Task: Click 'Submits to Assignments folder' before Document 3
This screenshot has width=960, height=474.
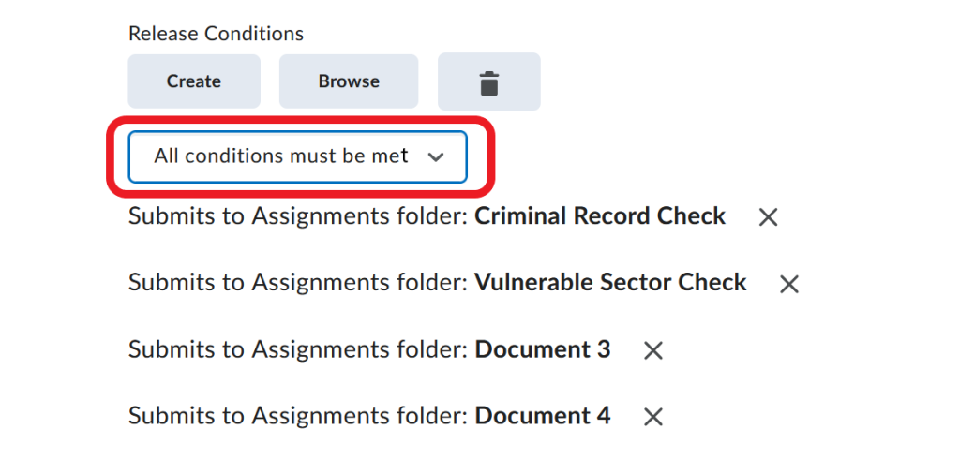Action: tap(299, 349)
